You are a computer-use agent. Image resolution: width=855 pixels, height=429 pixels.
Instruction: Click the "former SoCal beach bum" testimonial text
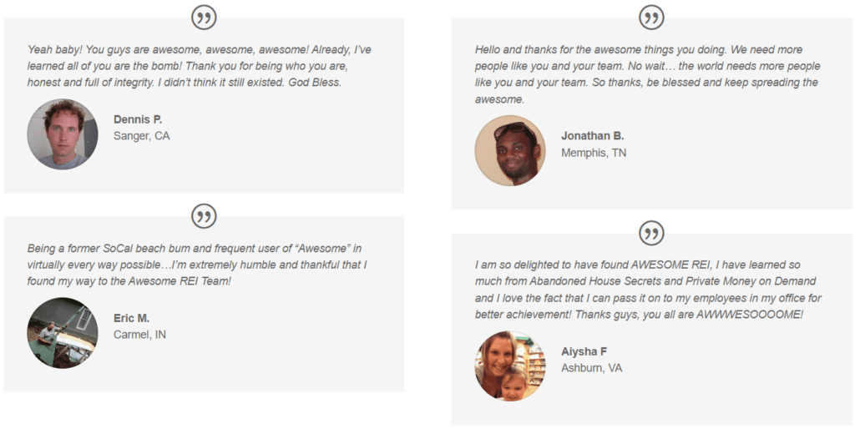(197, 265)
